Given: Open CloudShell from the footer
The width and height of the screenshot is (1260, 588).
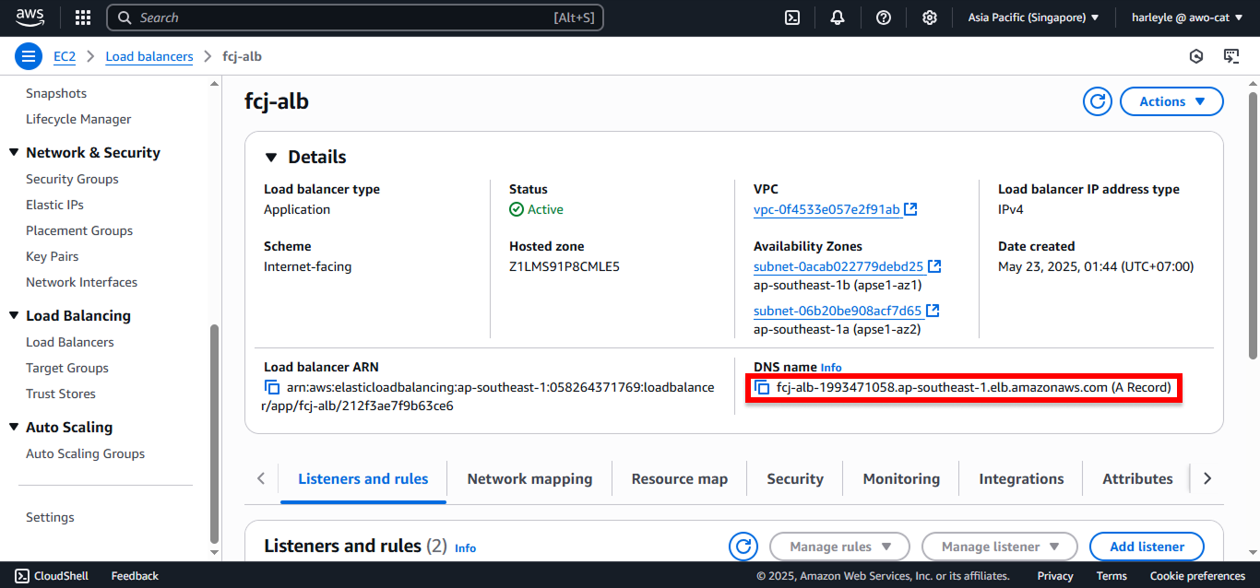Looking at the screenshot, I should (52, 576).
